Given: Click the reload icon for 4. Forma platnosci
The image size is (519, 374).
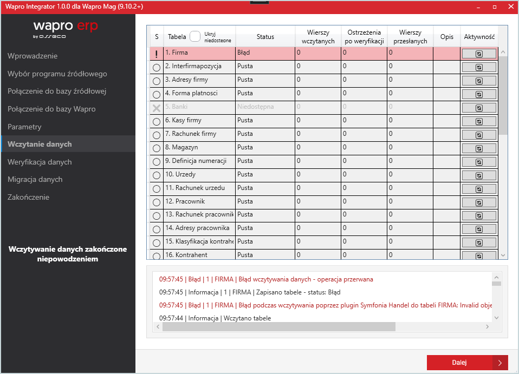Looking at the screenshot, I should click(x=479, y=94).
